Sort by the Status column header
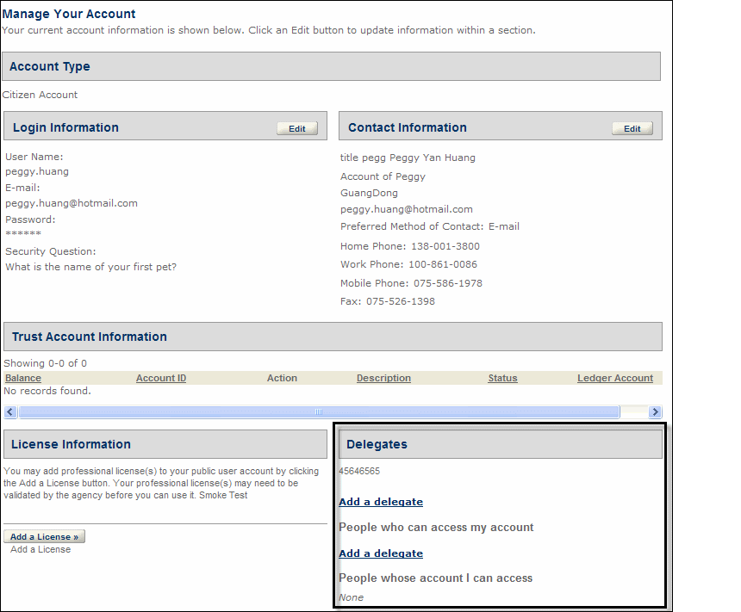 502,378
